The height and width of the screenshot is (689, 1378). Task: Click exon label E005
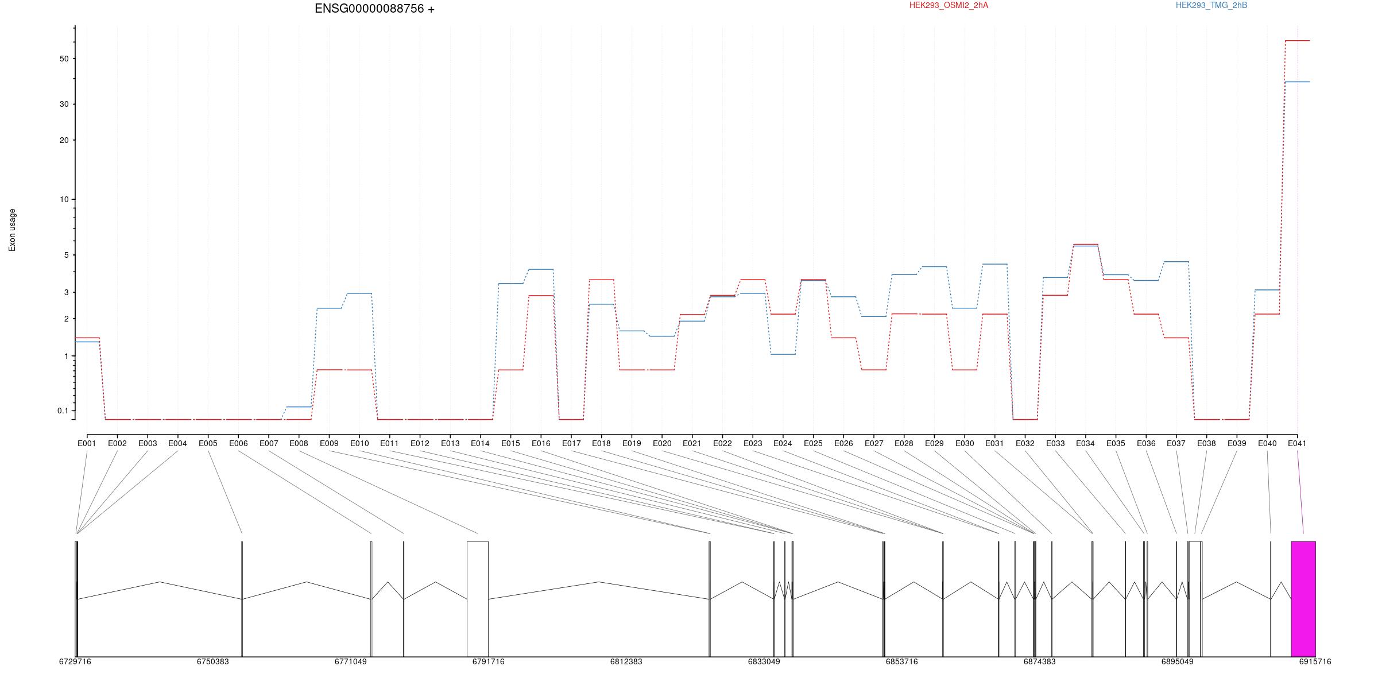[x=208, y=443]
